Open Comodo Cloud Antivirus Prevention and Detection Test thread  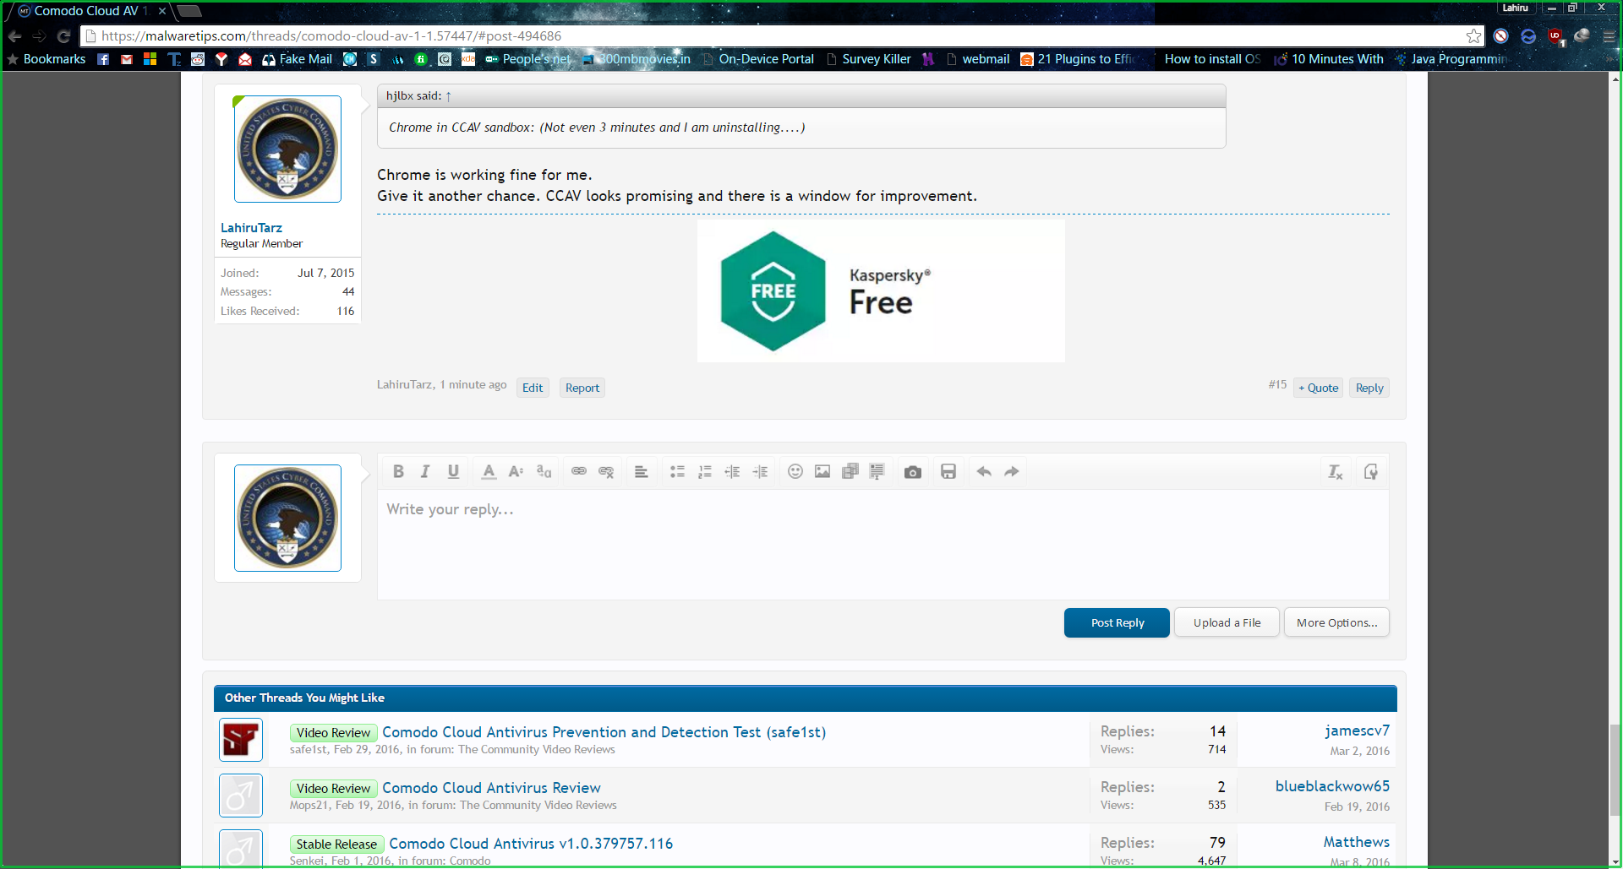pyautogui.click(x=604, y=732)
